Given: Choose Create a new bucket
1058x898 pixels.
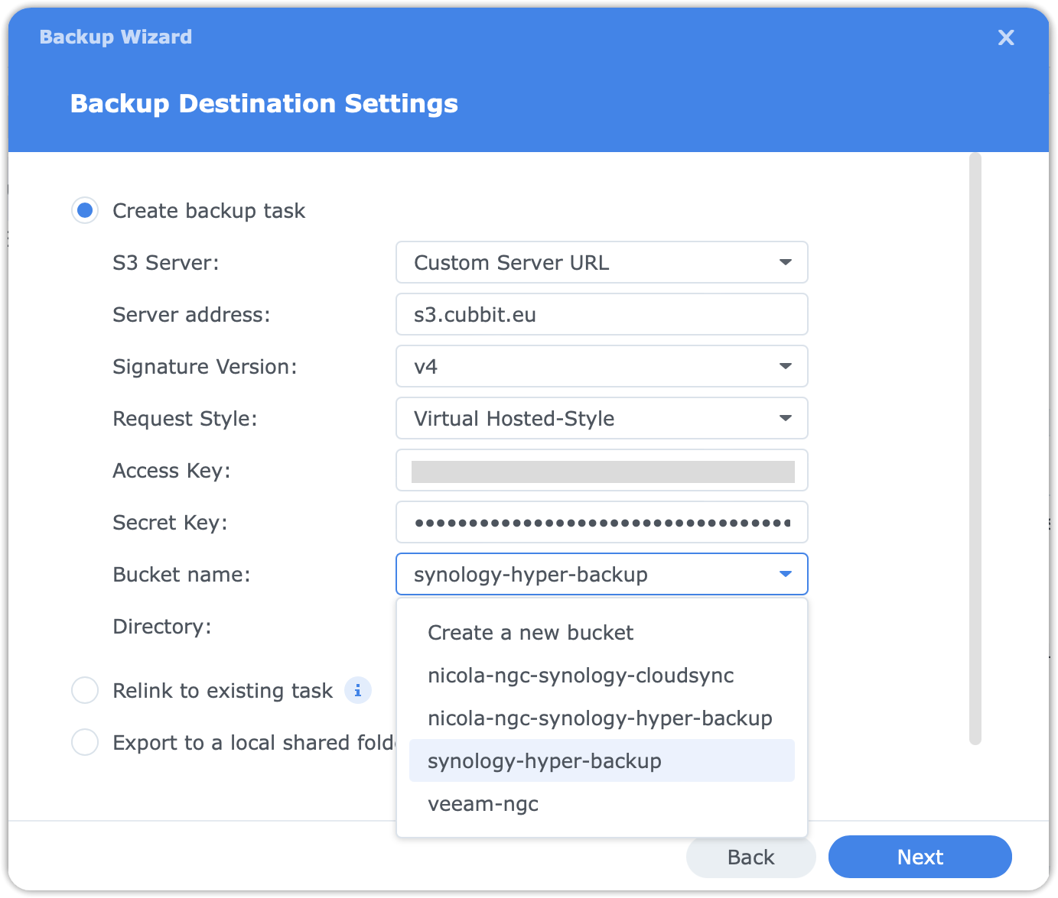Looking at the screenshot, I should [531, 632].
